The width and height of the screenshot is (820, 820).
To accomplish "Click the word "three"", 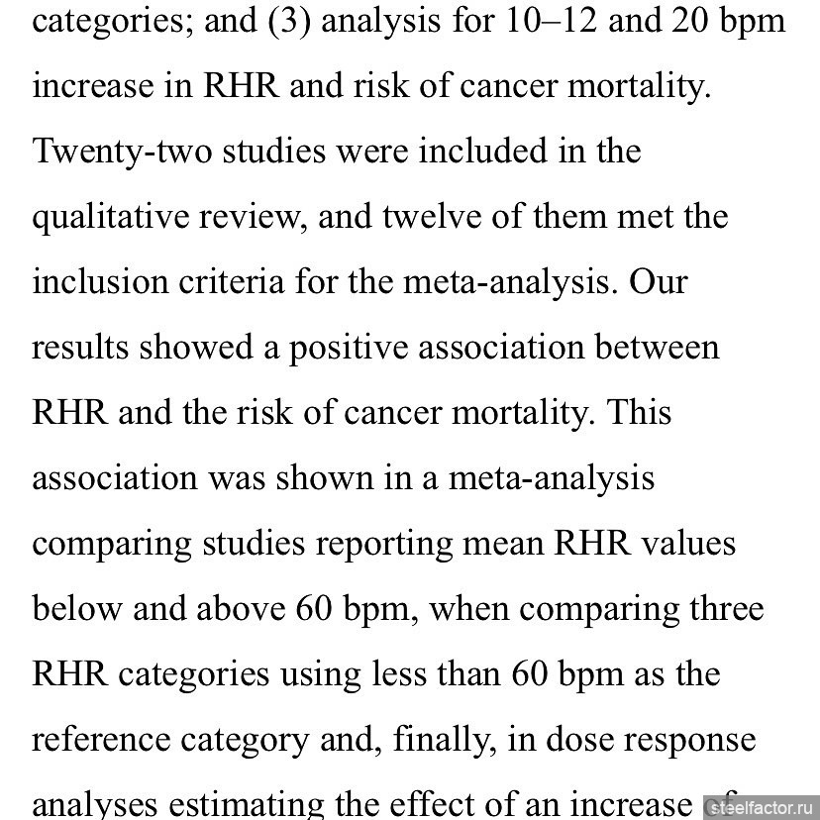I will 718,609.
